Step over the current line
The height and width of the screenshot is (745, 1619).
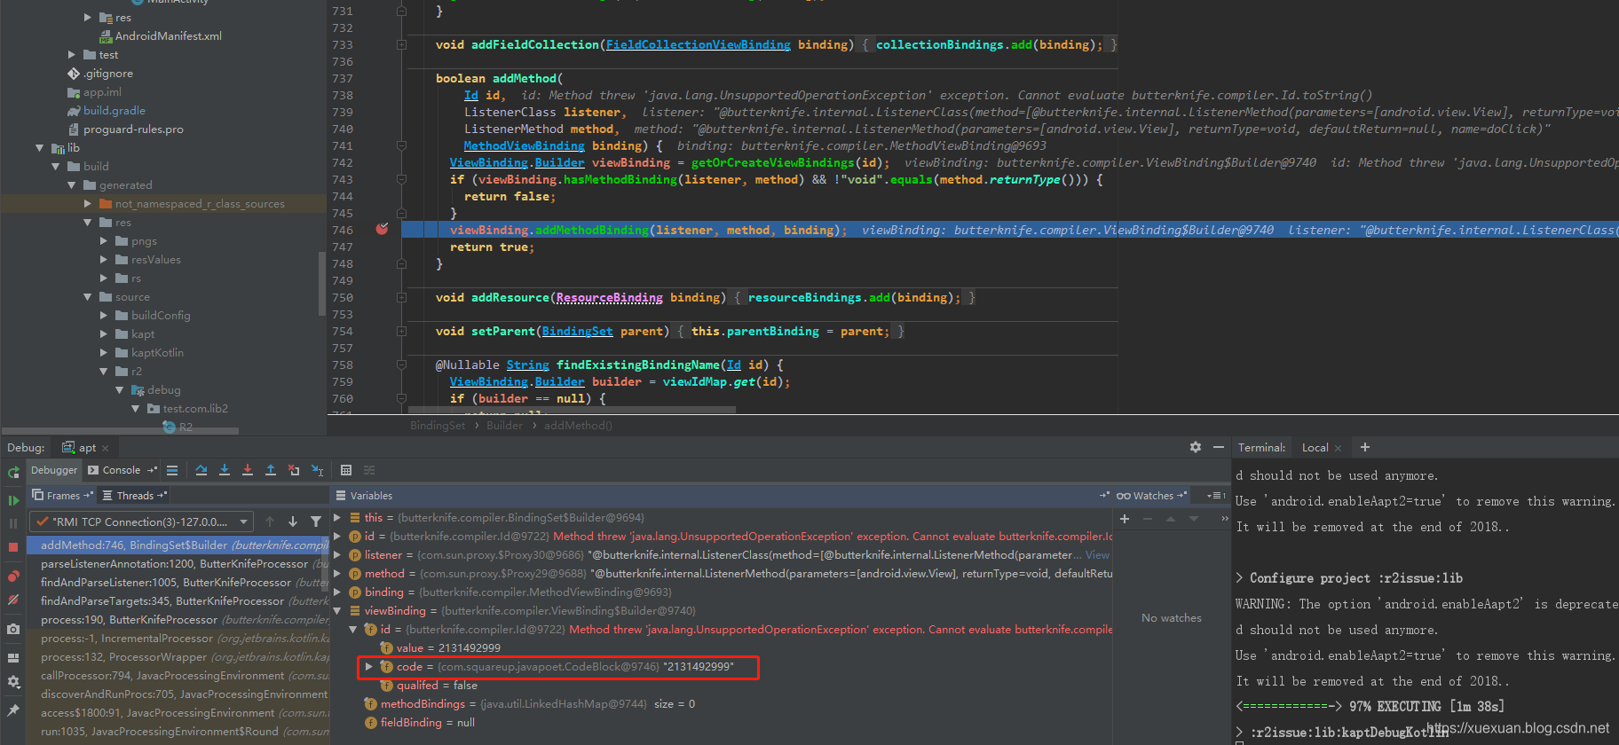pyautogui.click(x=201, y=470)
